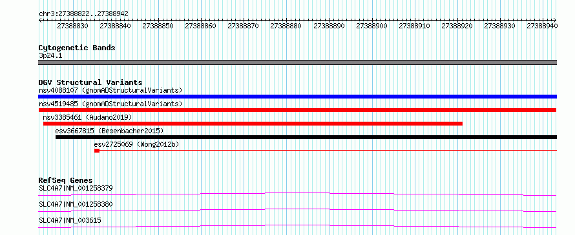Screen dimensions: 575x235
Task: Open variant label esv2725069 (Wong2012b)
Action: (x=136, y=144)
